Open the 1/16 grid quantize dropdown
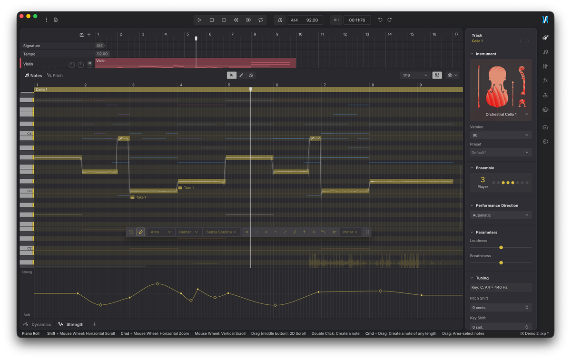 [415, 75]
